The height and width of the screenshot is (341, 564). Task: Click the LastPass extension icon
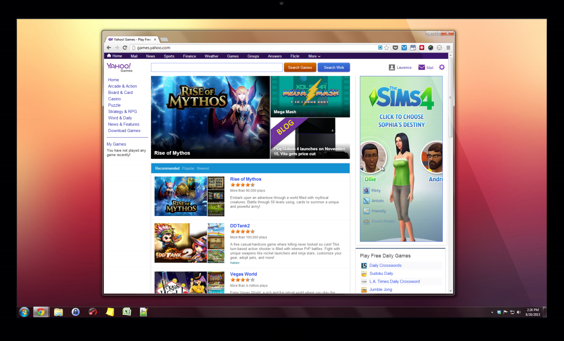coord(421,48)
